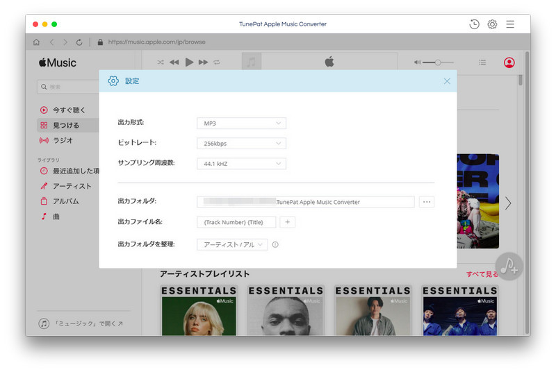
Task: Open third Essentials playlist thumbnail
Action: (x=373, y=311)
